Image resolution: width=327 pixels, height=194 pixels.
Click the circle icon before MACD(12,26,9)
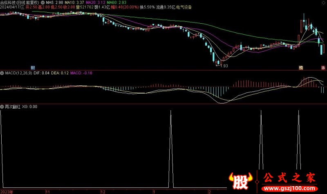point(2,73)
